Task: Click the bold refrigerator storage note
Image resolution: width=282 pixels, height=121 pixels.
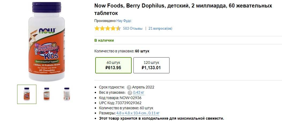Action: click(x=161, y=118)
